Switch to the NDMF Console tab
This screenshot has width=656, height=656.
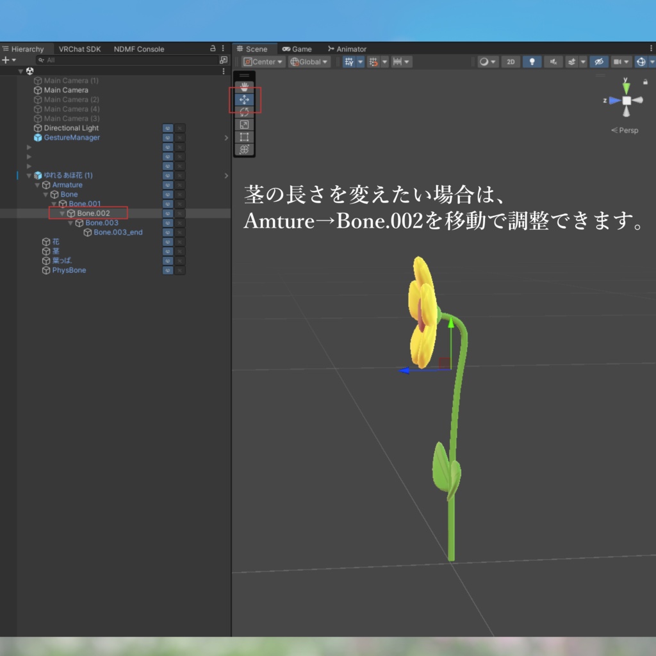139,49
